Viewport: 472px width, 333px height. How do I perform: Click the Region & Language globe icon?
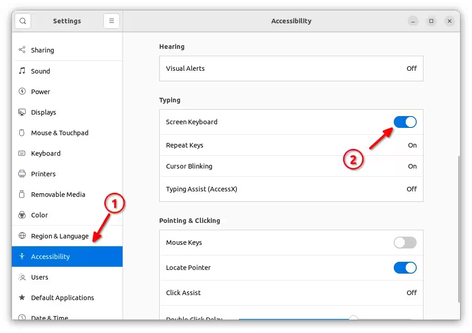tap(22, 236)
